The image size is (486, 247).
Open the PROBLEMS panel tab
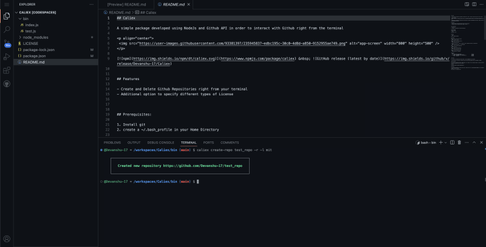112,143
